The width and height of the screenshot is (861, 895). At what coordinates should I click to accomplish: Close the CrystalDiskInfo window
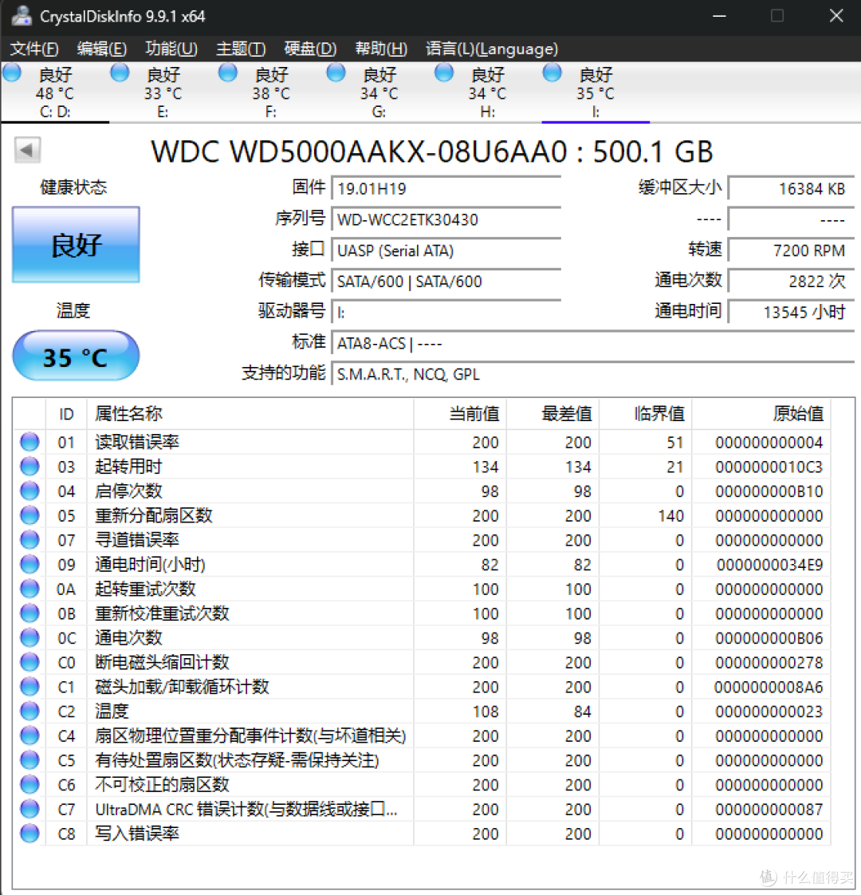(x=836, y=16)
